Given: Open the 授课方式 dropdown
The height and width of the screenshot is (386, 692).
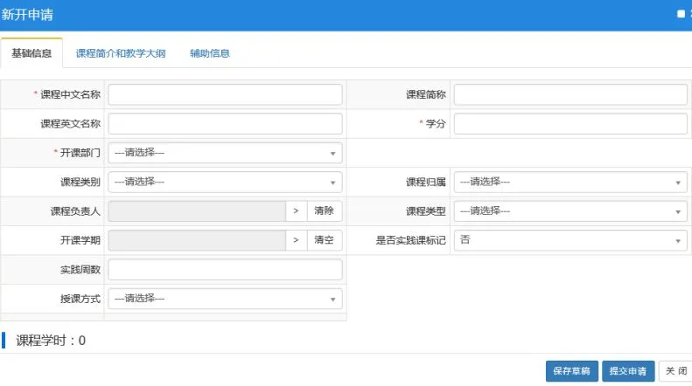Looking at the screenshot, I should coord(225,299).
